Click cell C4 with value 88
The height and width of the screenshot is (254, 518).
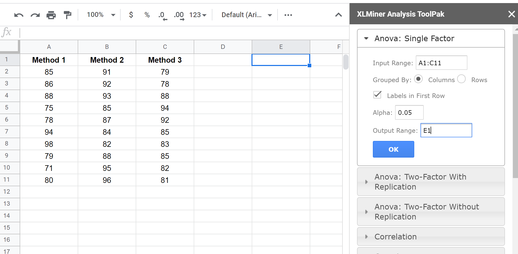pyautogui.click(x=165, y=96)
